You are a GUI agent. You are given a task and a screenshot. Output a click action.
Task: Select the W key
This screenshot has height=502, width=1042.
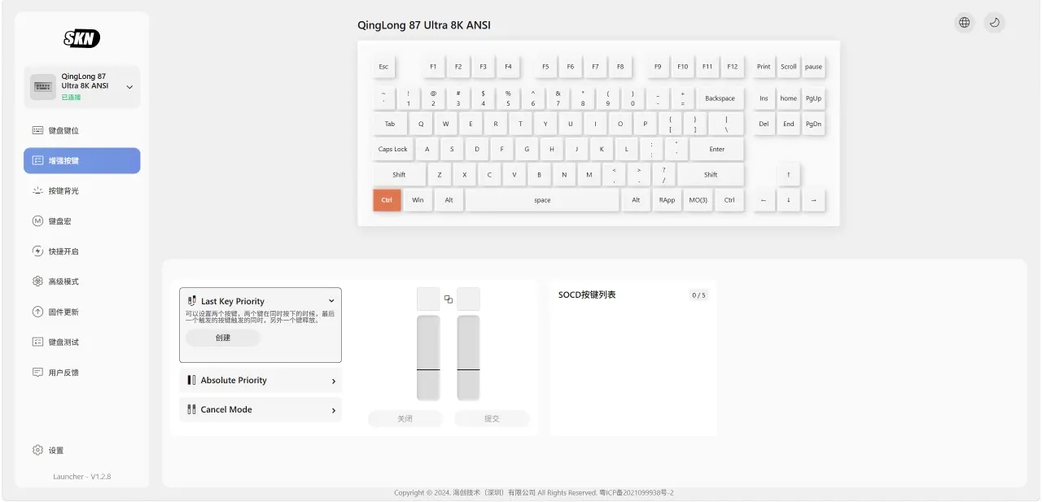(445, 124)
